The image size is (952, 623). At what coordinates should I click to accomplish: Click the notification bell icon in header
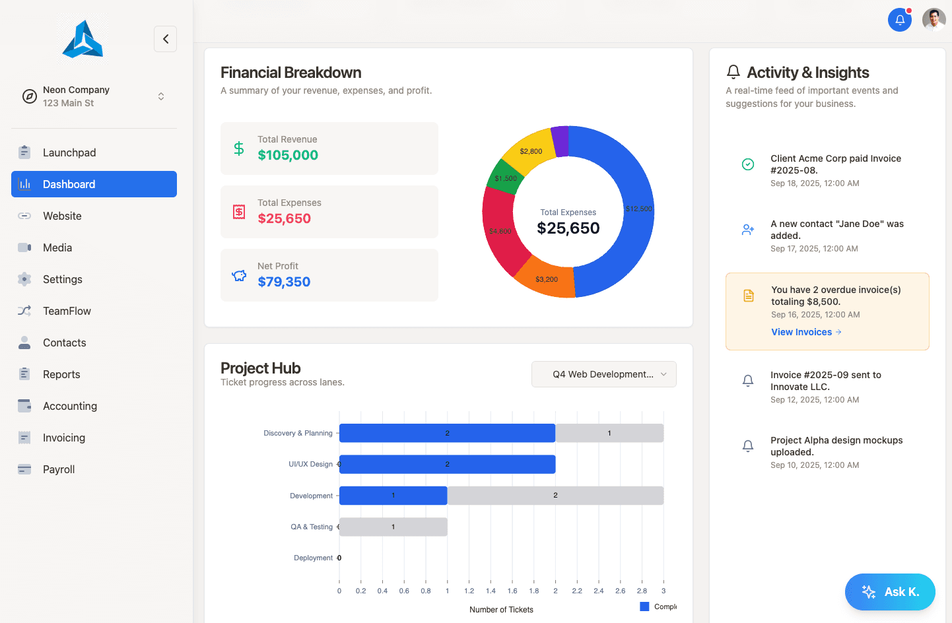tap(899, 20)
